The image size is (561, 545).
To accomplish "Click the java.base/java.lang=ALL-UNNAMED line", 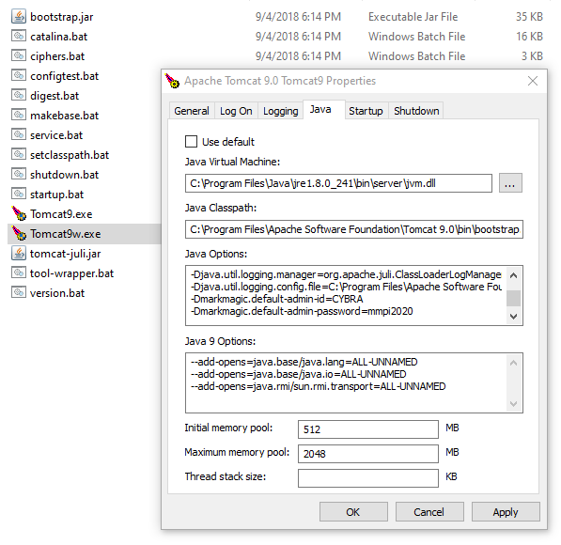I will click(304, 362).
